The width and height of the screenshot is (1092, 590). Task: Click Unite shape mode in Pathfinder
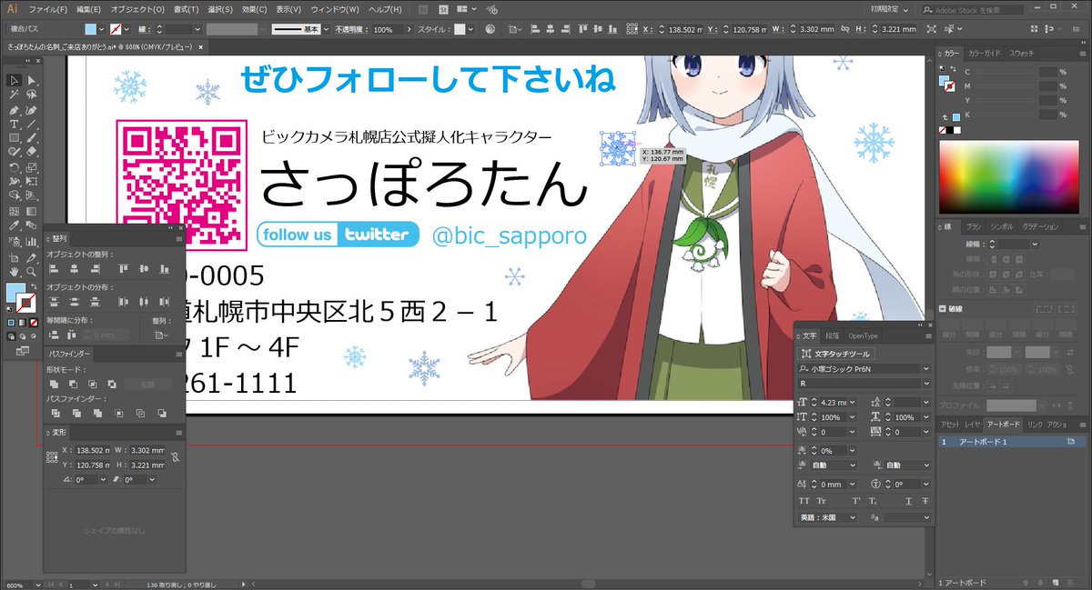coord(54,384)
